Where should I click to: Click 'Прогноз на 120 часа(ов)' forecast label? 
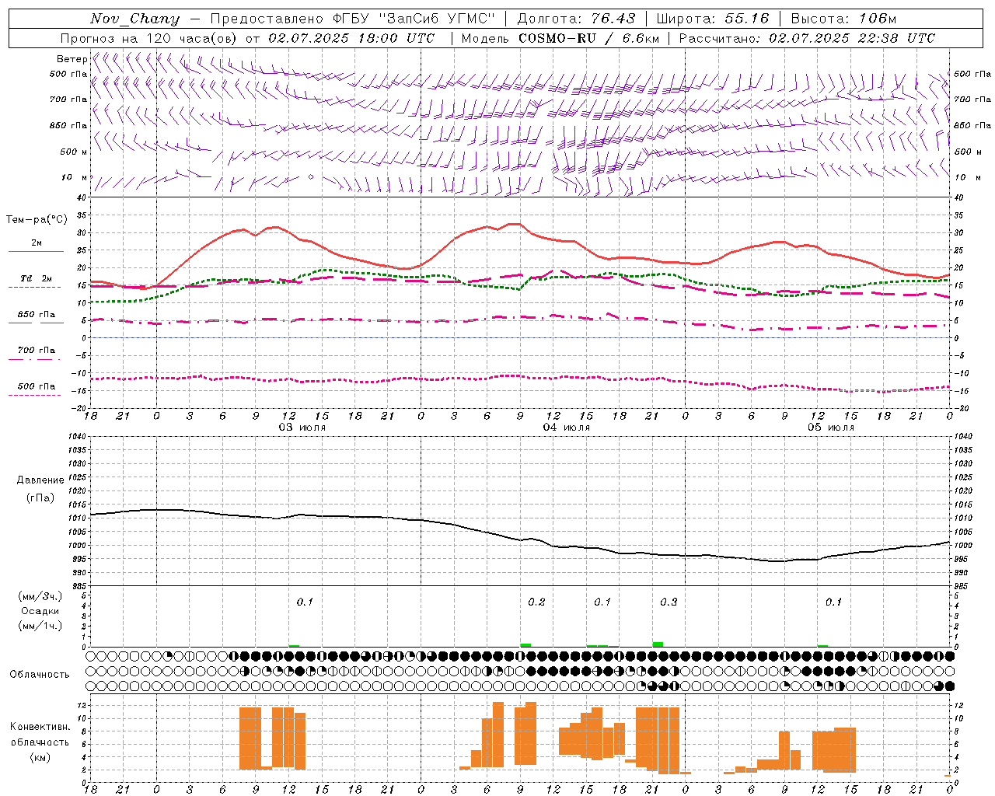pos(149,38)
